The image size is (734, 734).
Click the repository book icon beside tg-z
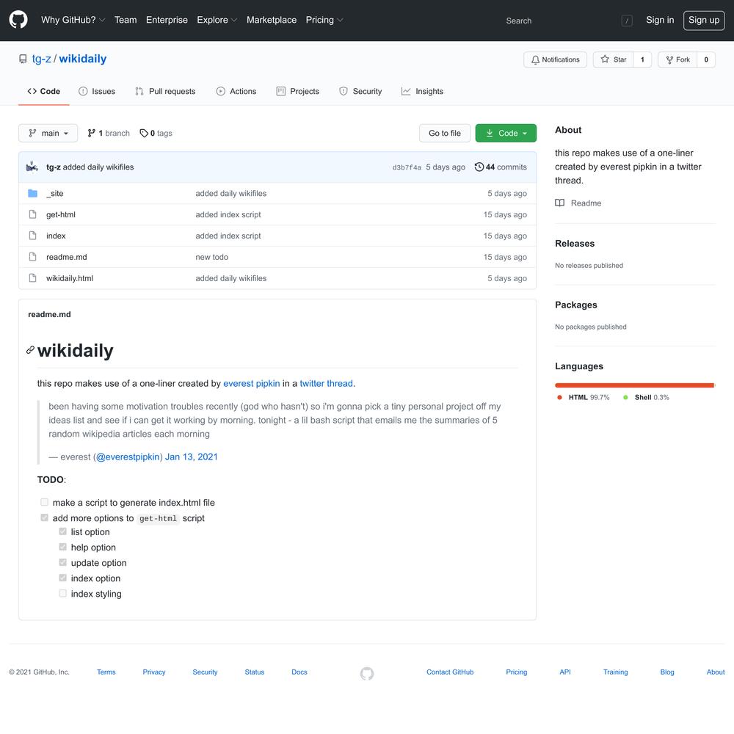click(x=23, y=59)
